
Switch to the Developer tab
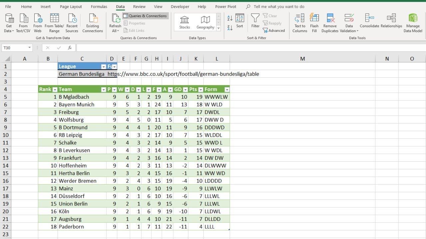coord(180,7)
